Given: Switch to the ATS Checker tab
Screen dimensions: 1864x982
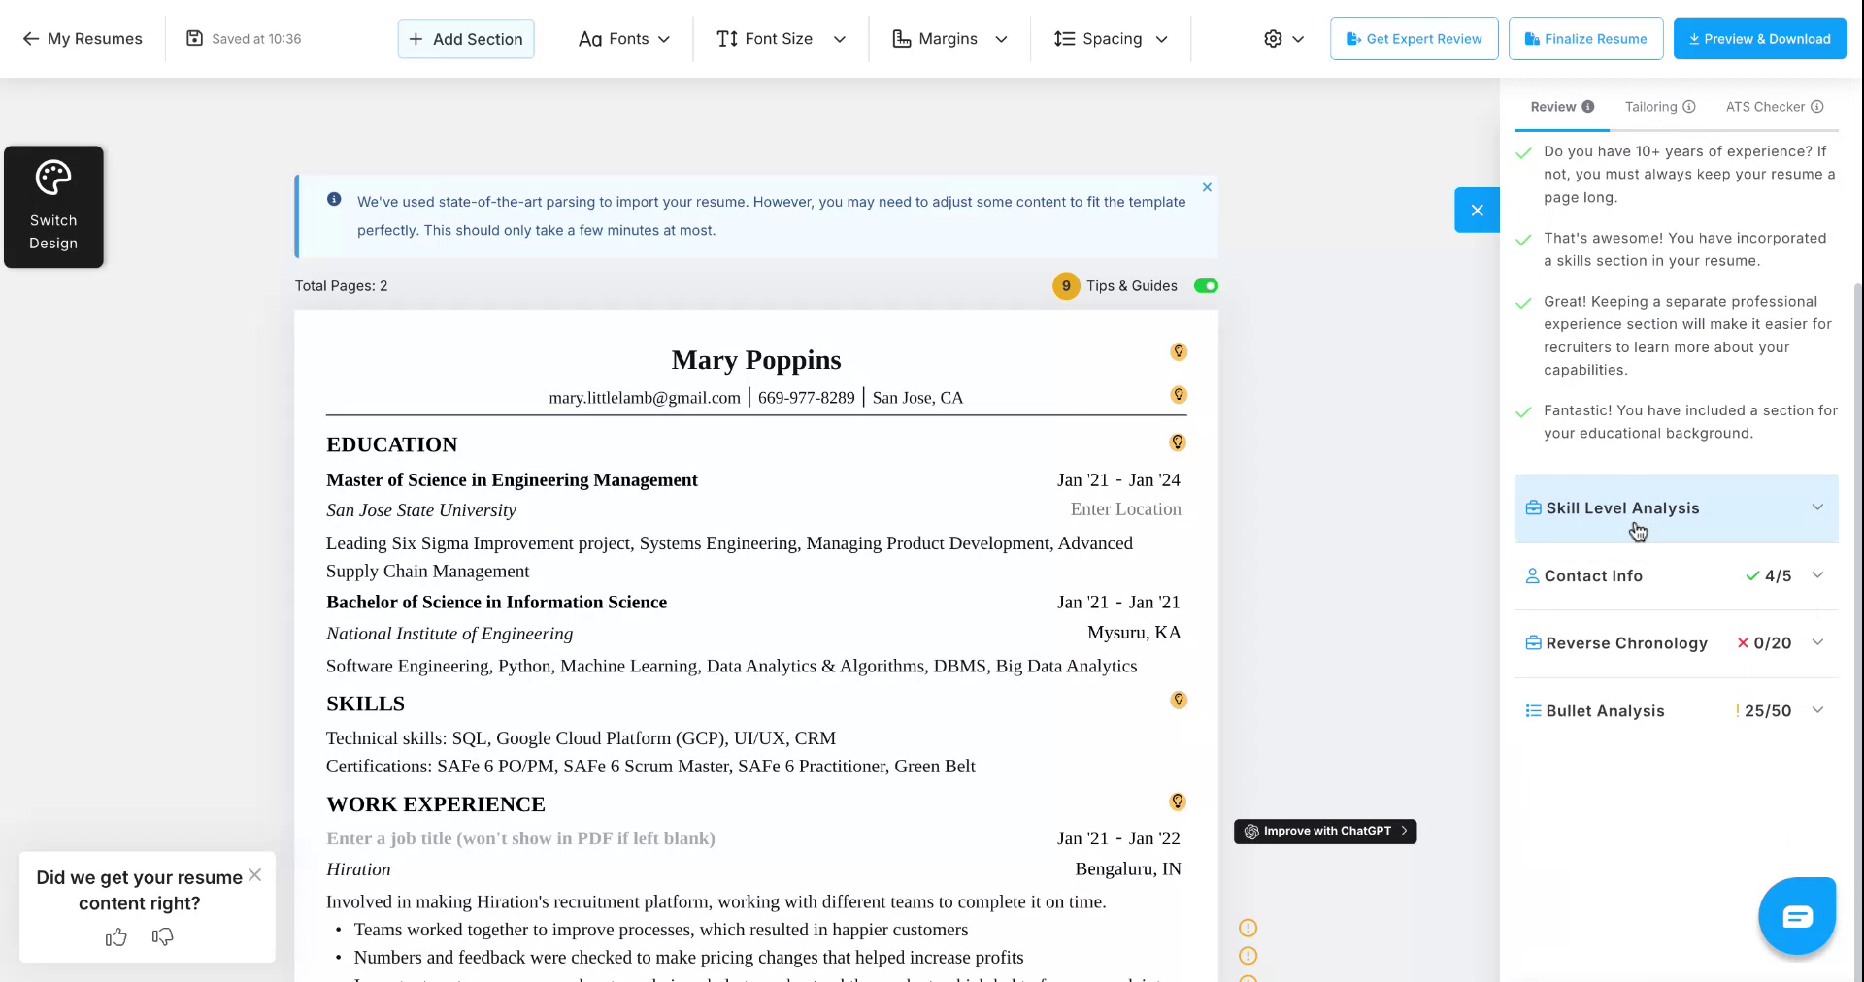Looking at the screenshot, I should (x=1764, y=107).
